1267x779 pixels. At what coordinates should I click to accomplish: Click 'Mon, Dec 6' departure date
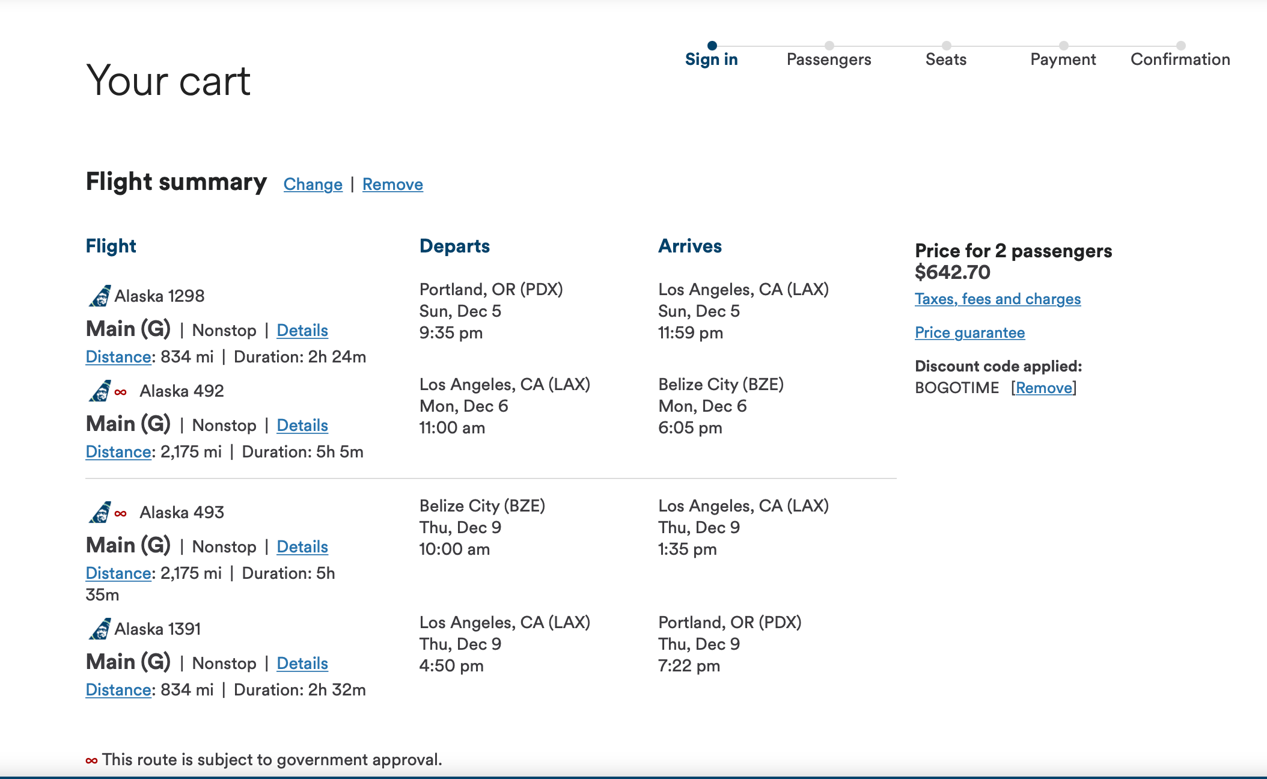coord(464,406)
